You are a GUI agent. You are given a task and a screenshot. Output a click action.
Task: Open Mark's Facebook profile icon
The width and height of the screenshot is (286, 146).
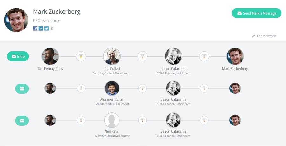35,29
